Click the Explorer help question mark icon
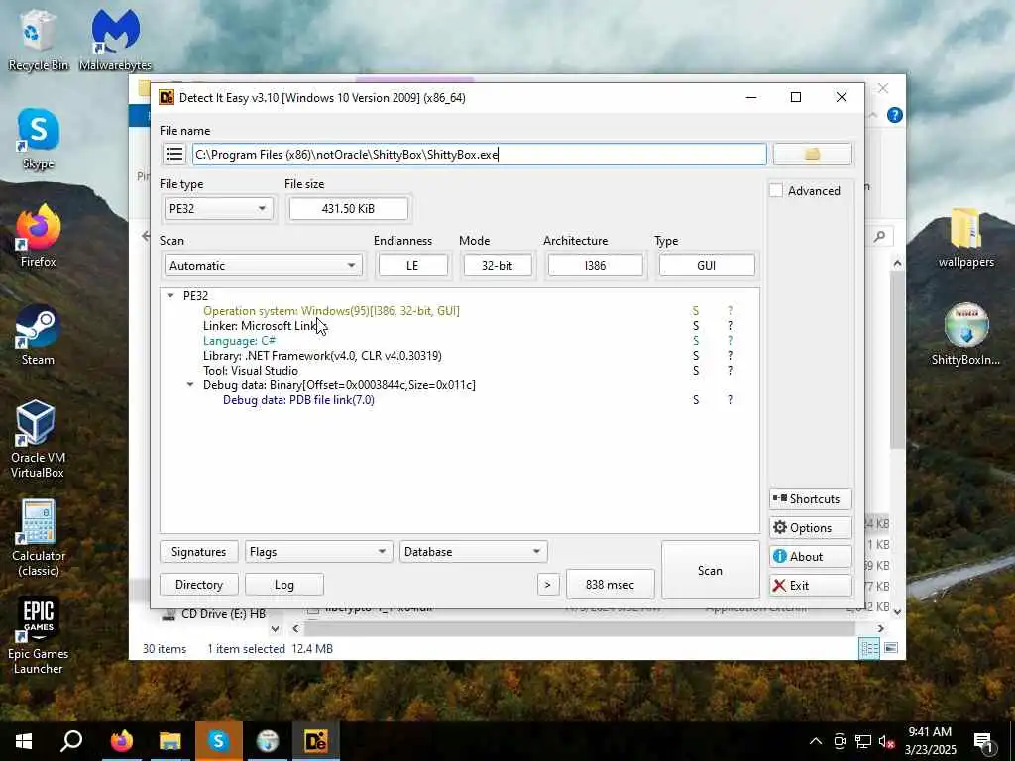Image resolution: width=1015 pixels, height=761 pixels. [x=895, y=115]
